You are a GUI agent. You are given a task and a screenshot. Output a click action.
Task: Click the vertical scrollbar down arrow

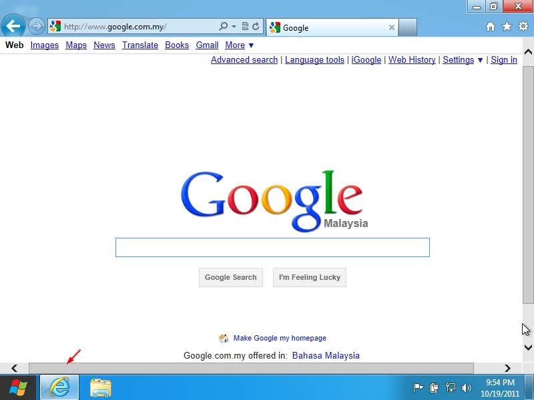click(528, 347)
